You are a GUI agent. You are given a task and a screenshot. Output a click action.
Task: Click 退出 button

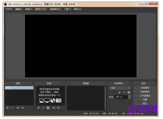[145, 103]
